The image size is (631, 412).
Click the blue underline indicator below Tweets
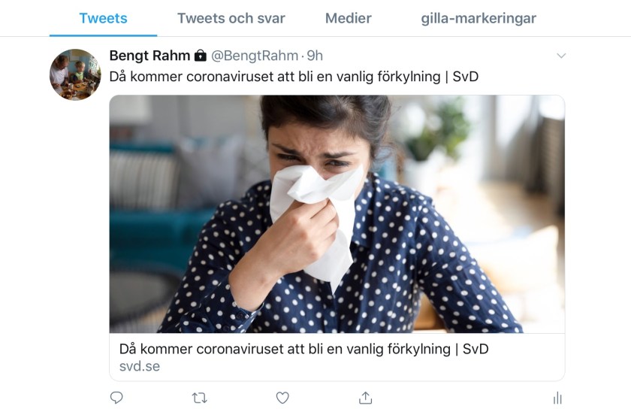click(x=103, y=35)
